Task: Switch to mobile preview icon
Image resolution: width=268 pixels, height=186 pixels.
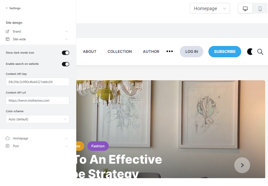Action: pos(260,8)
